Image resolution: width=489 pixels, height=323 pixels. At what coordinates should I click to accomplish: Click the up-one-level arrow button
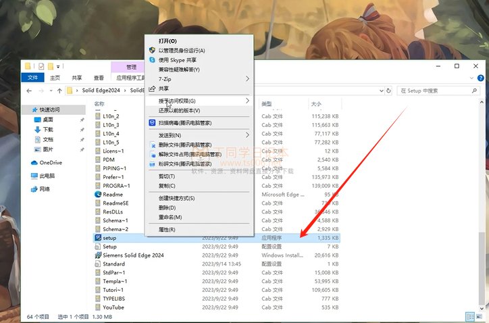[59, 91]
